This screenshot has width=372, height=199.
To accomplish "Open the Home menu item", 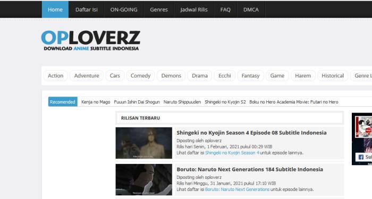I will pyautogui.click(x=55, y=10).
